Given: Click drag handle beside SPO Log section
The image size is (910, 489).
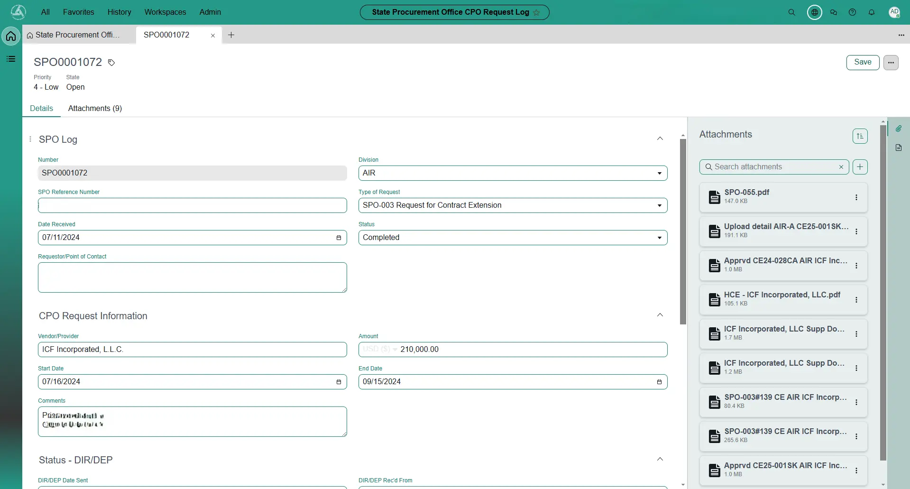Looking at the screenshot, I should [x=30, y=139].
